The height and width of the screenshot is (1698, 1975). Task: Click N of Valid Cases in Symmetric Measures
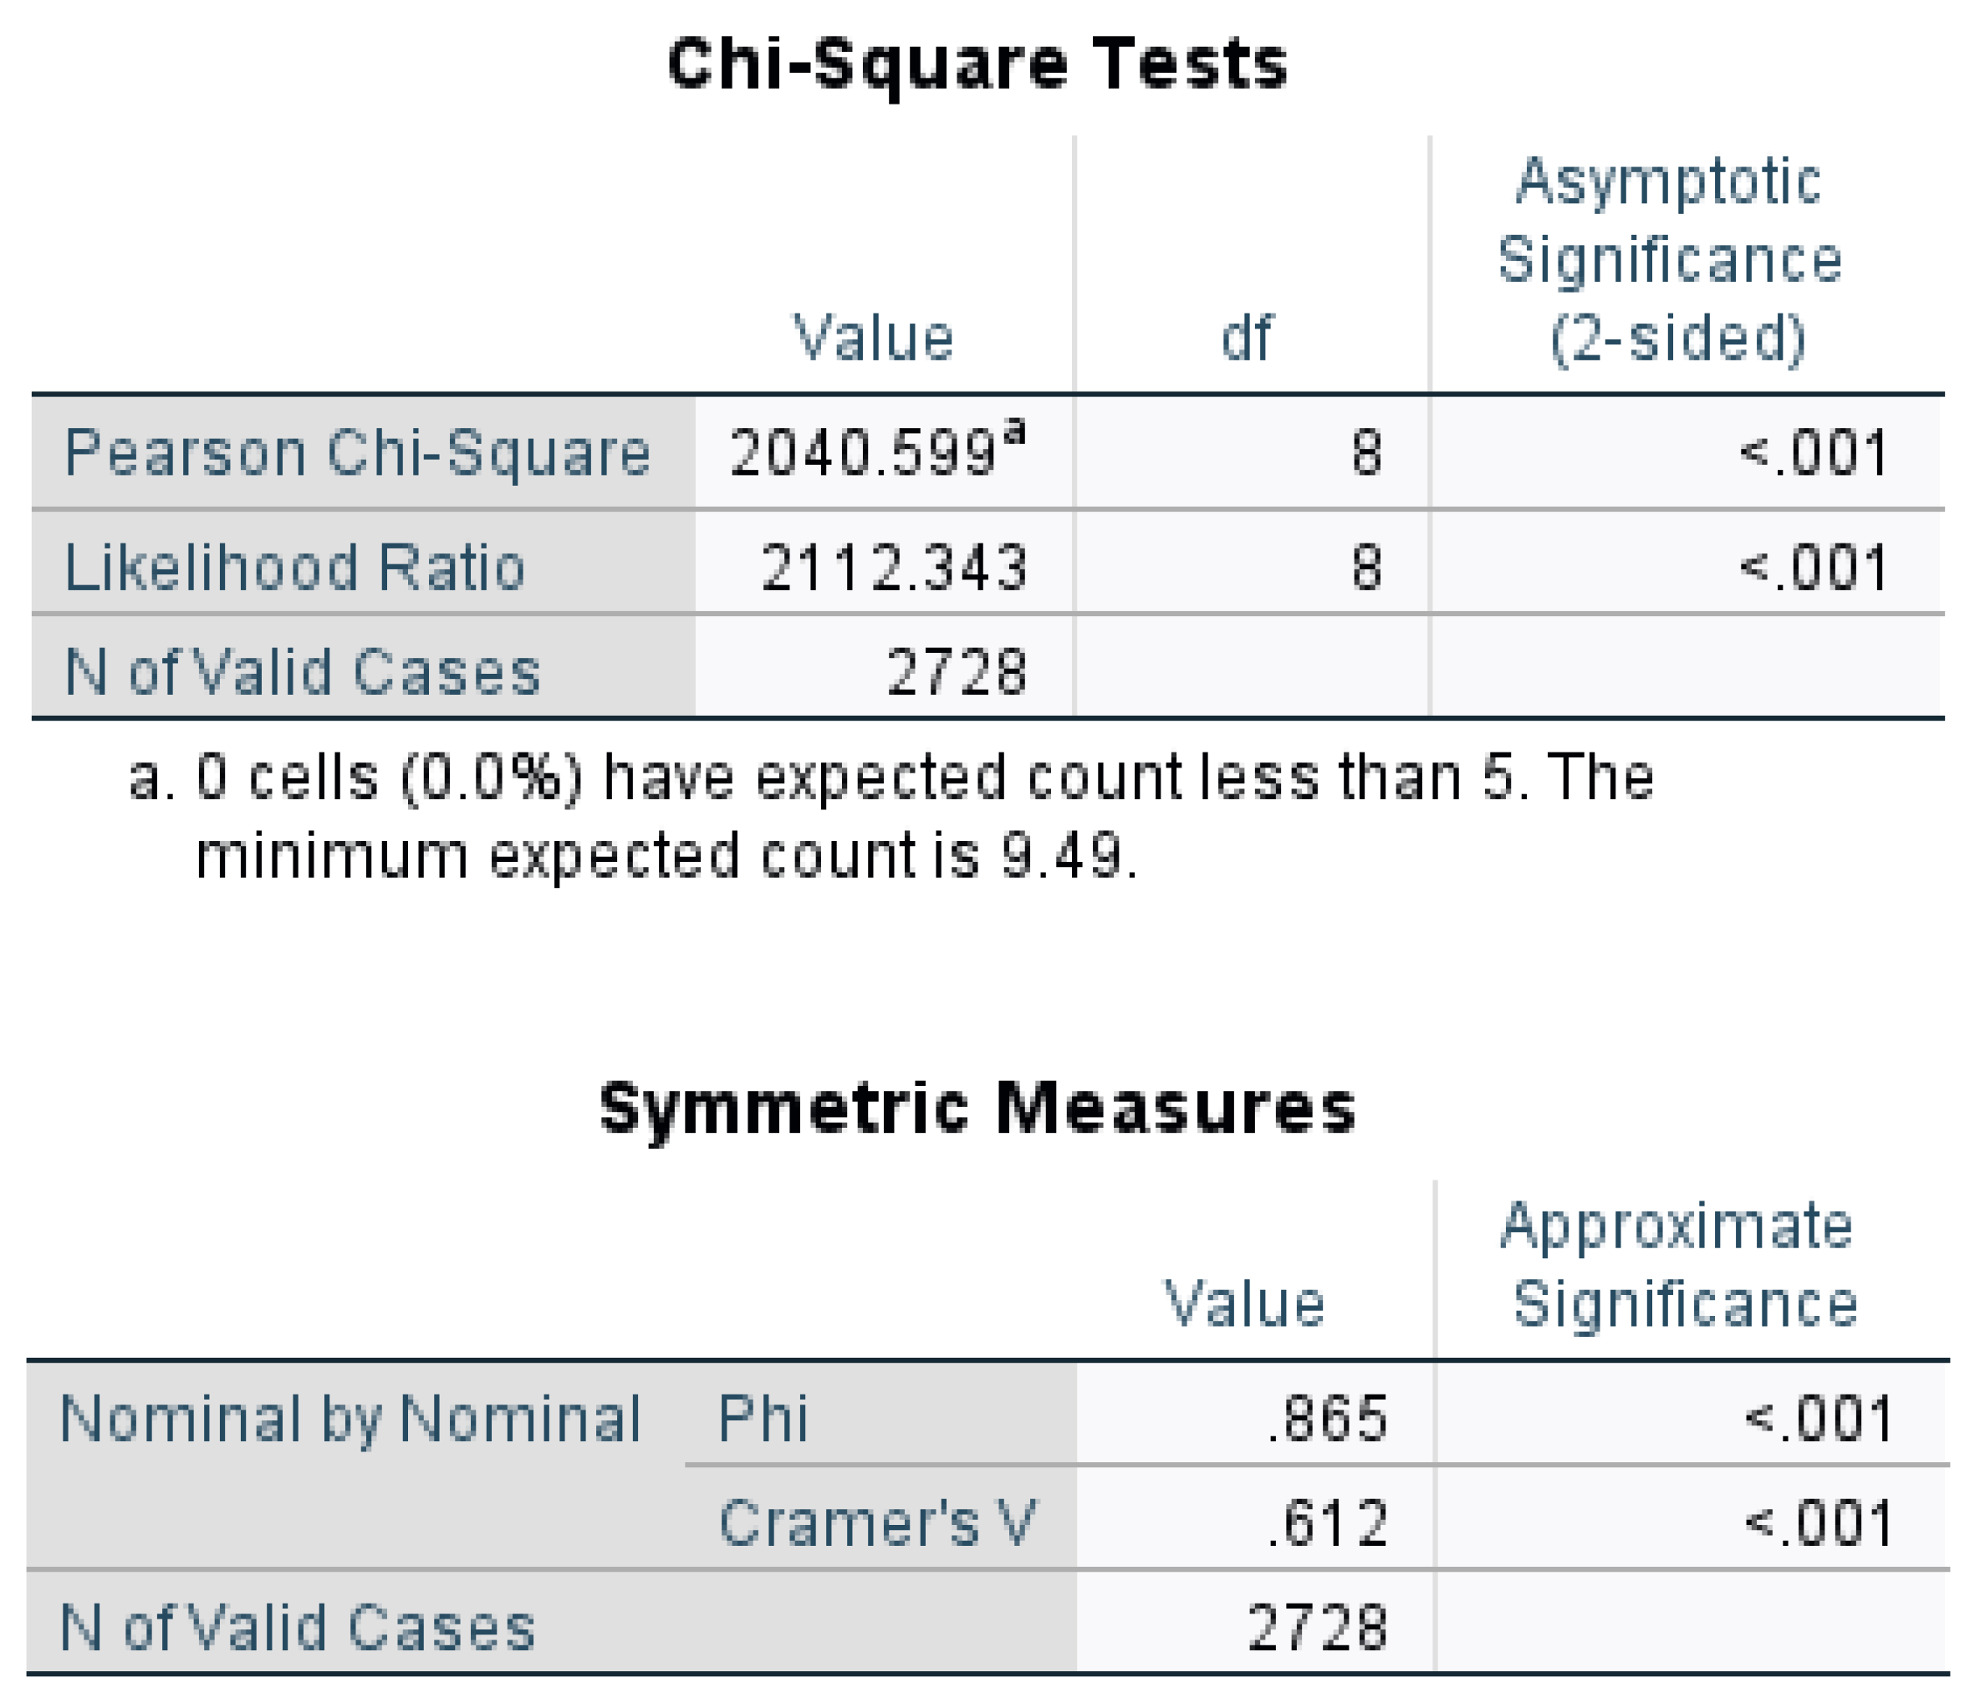point(298,1628)
